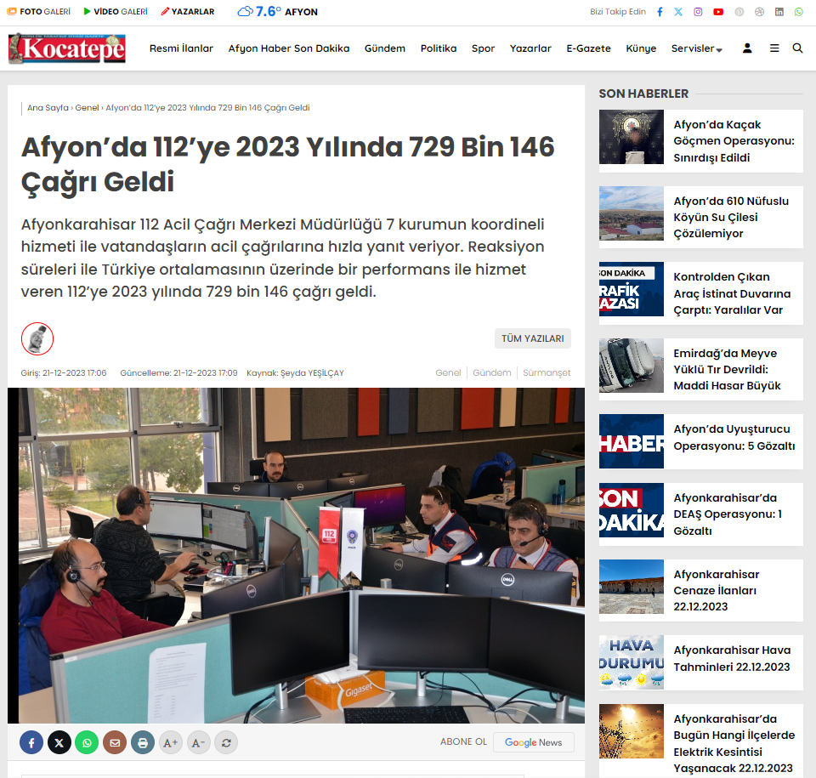Open the Son Dakika DEAŞ thumbnail
The width and height of the screenshot is (816, 778).
632,510
